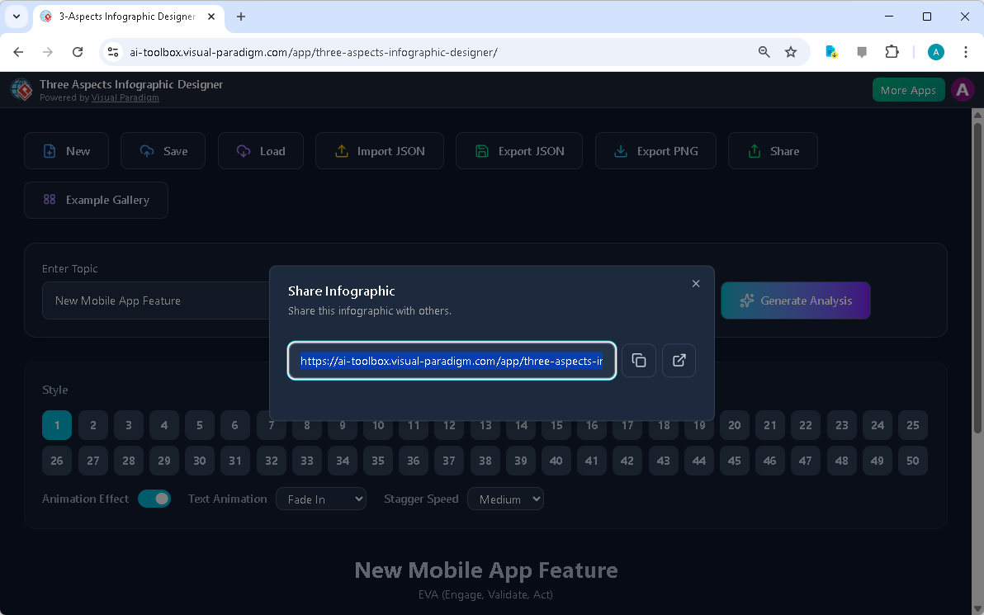Click the share URL input field
This screenshot has height=615, width=984.
(x=452, y=361)
